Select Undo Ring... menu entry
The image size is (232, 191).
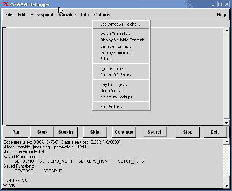click(x=121, y=91)
